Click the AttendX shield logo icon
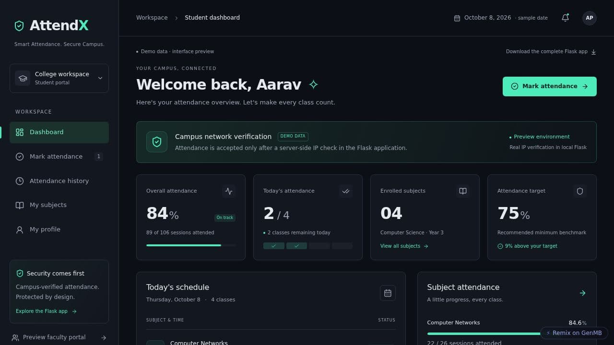This screenshot has width=614, height=345. pyautogui.click(x=19, y=26)
